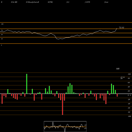Click the MR axis label -100
This screenshot has height=132, width=132.
point(129,116)
